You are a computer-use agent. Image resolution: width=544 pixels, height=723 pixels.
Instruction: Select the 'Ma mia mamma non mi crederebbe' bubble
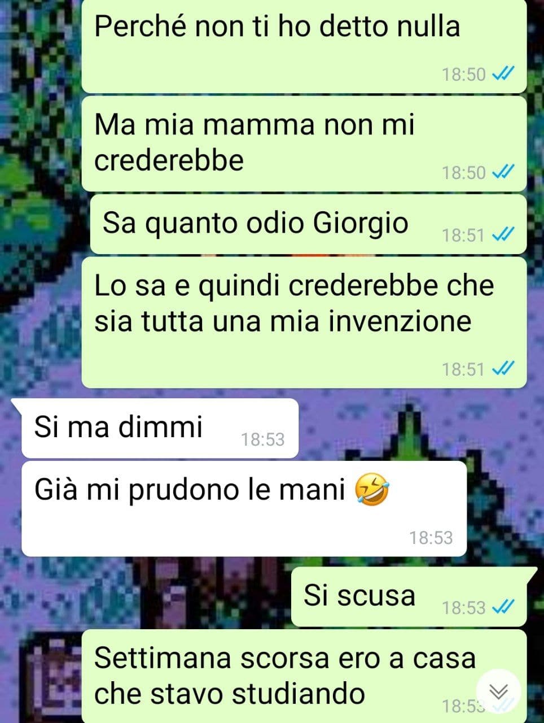[x=304, y=143]
